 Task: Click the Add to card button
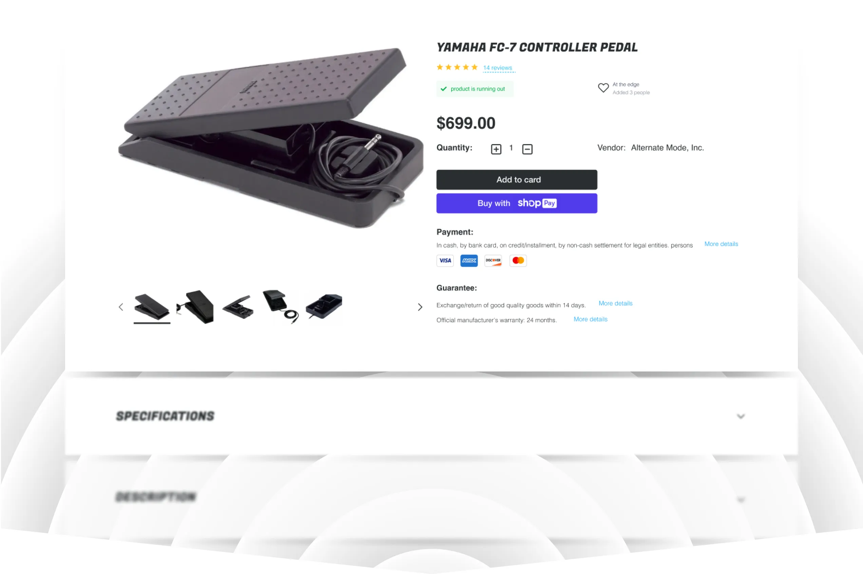point(516,179)
